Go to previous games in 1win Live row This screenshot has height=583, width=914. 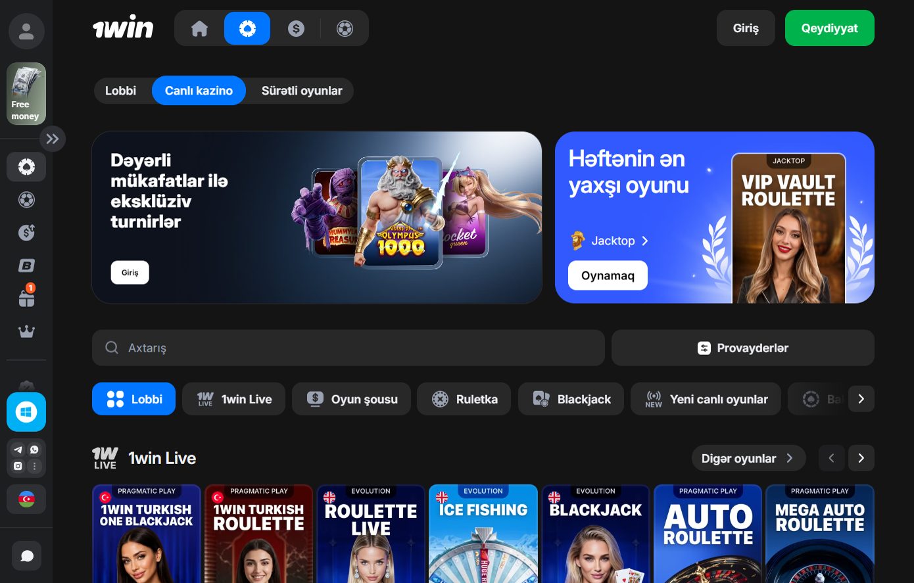click(831, 458)
